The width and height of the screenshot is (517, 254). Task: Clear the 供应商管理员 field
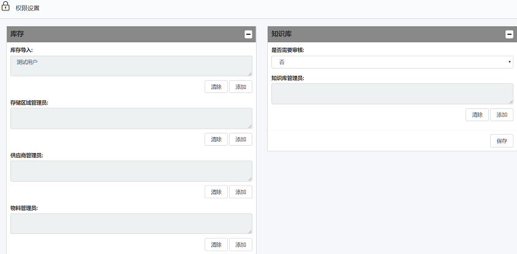[x=216, y=192]
